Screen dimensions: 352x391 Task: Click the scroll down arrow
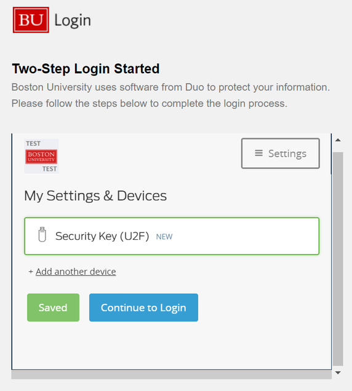tap(338, 373)
